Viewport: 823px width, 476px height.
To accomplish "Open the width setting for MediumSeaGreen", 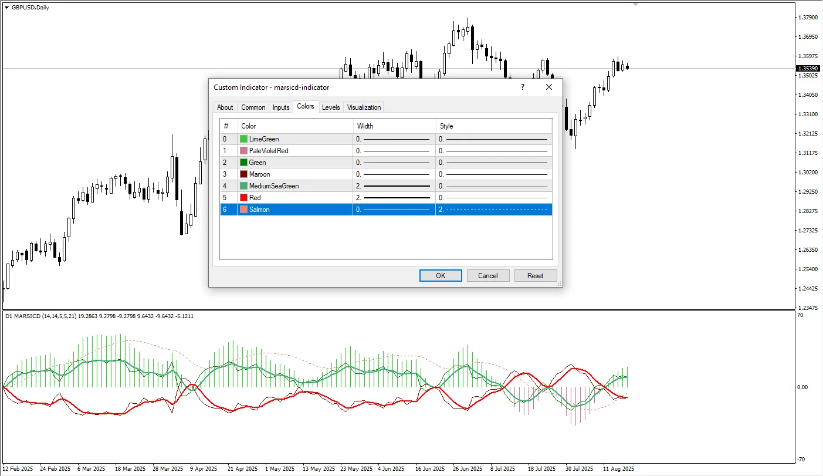I will 394,186.
